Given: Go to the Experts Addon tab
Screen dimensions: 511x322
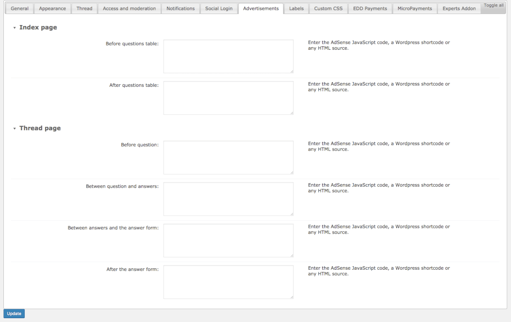Looking at the screenshot, I should click(x=459, y=9).
